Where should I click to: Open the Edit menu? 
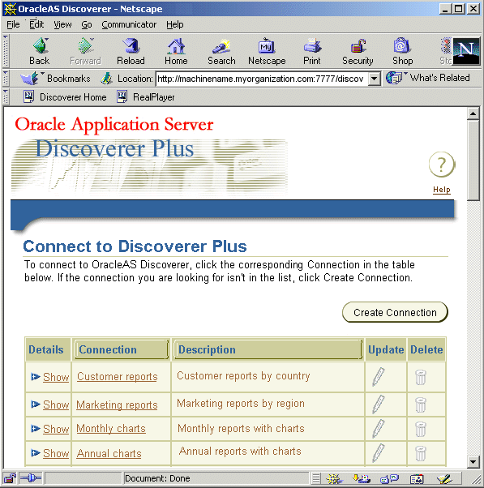click(x=36, y=24)
